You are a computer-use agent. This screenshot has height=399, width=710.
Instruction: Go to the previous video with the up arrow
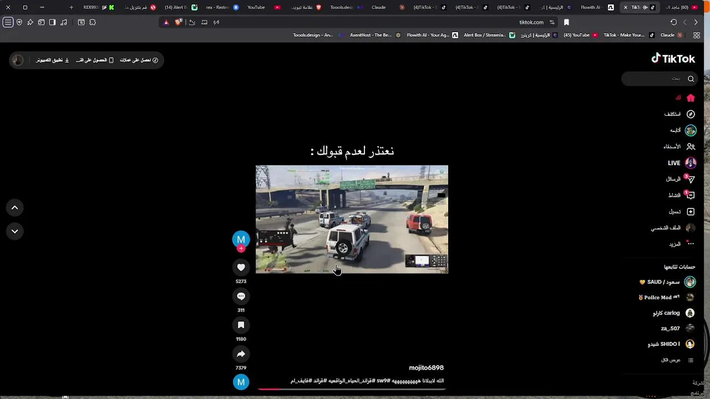[x=15, y=208]
